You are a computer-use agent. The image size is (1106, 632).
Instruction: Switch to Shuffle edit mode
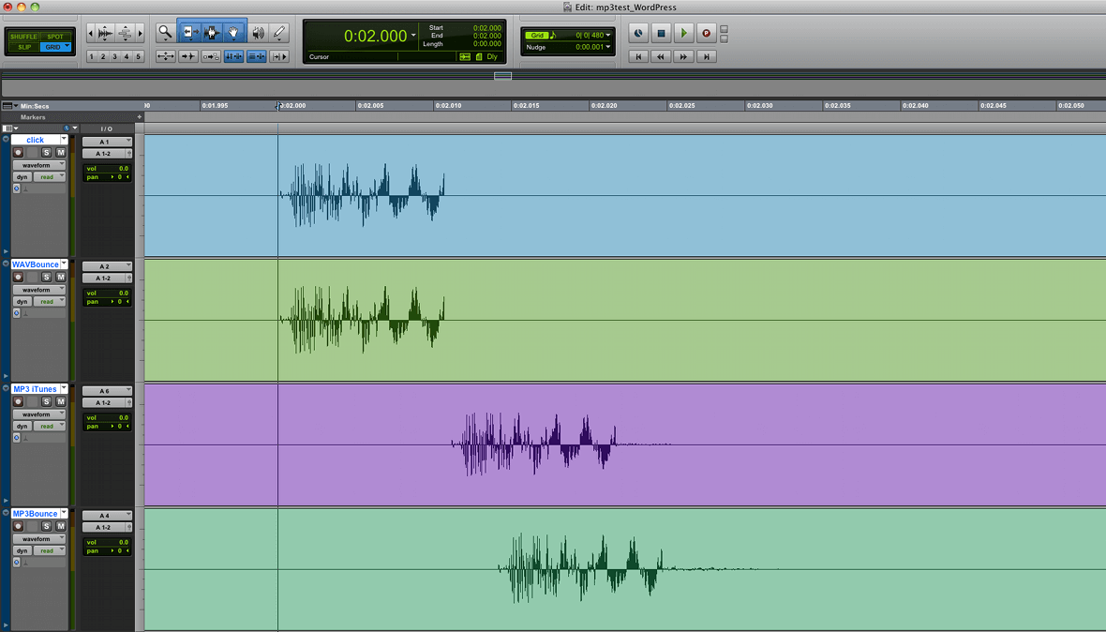[x=23, y=37]
